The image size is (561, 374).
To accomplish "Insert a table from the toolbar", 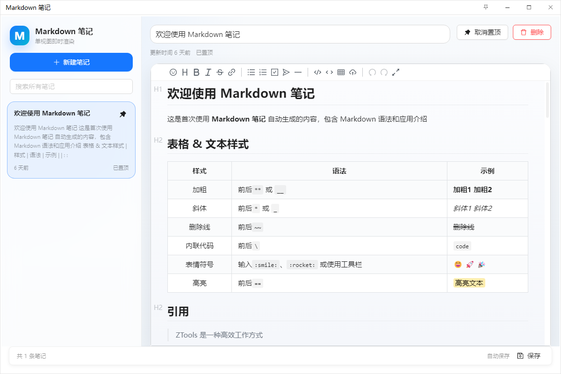I will (x=341, y=72).
